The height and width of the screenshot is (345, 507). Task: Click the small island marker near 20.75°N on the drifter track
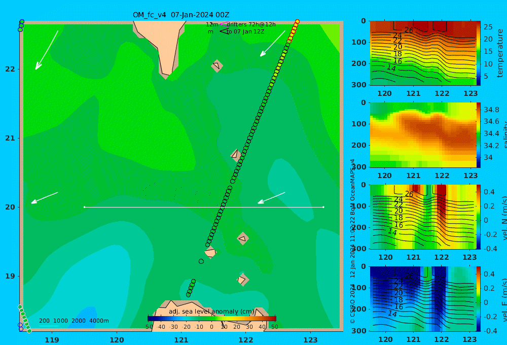pos(235,155)
